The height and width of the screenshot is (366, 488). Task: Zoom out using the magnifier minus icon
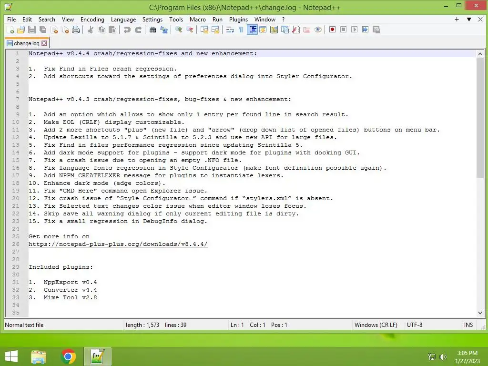(x=190, y=30)
